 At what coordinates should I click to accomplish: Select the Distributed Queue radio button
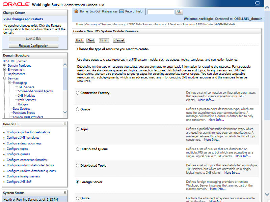(x=78, y=149)
